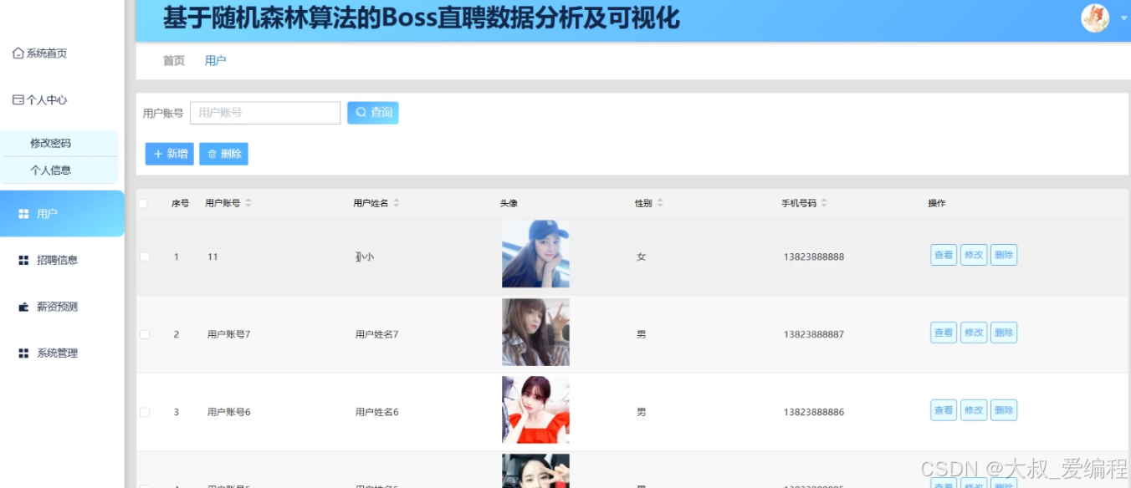
Task: Click the user avatar in the header
Action: pyautogui.click(x=1095, y=18)
